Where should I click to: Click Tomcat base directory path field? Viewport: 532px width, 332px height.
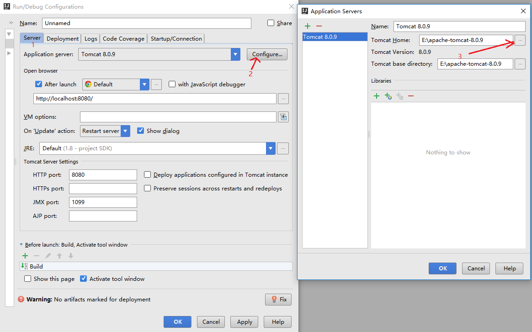(475, 64)
